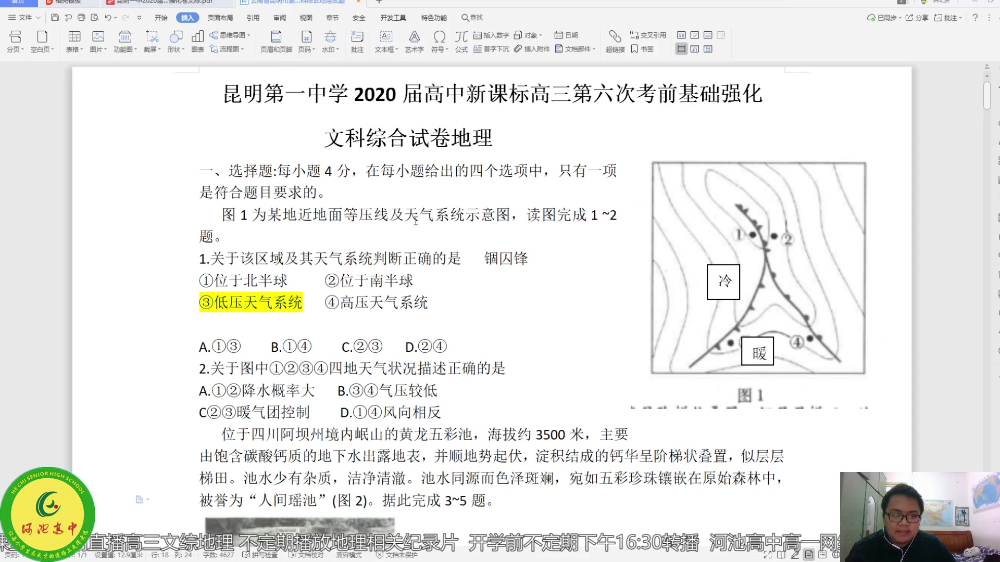Insert a drop-down form field control
The height and width of the screenshot is (562, 1000).
pyautogui.click(x=708, y=35)
